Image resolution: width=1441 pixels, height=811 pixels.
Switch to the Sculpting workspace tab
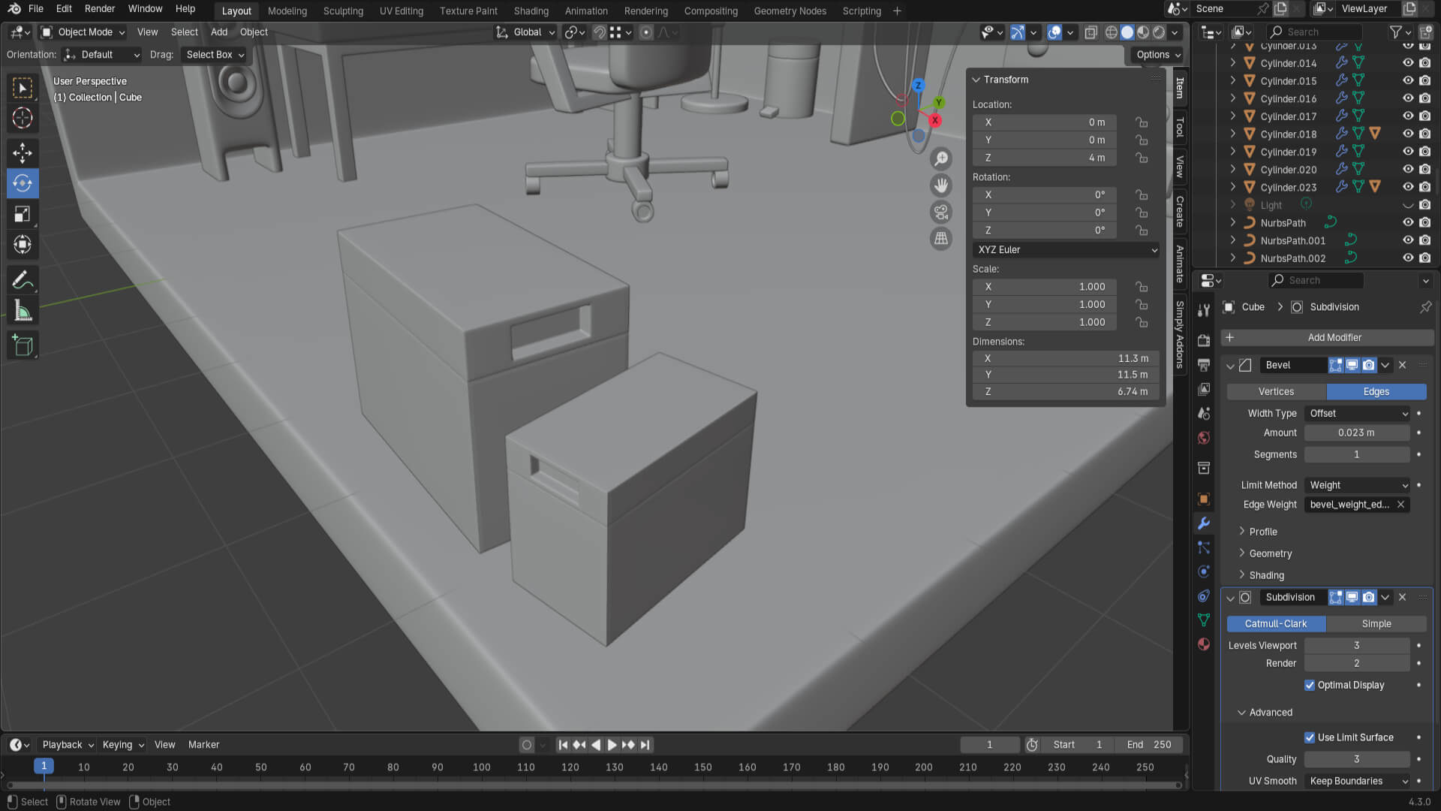343,11
